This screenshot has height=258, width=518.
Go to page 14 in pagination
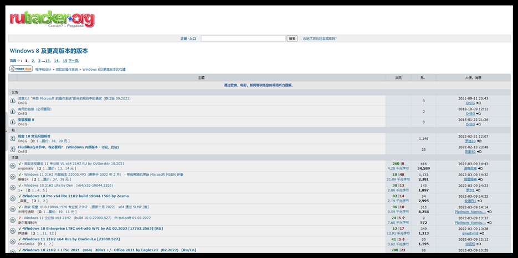[x=56, y=61]
